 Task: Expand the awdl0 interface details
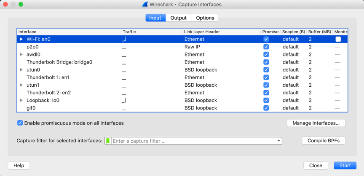(x=21, y=54)
